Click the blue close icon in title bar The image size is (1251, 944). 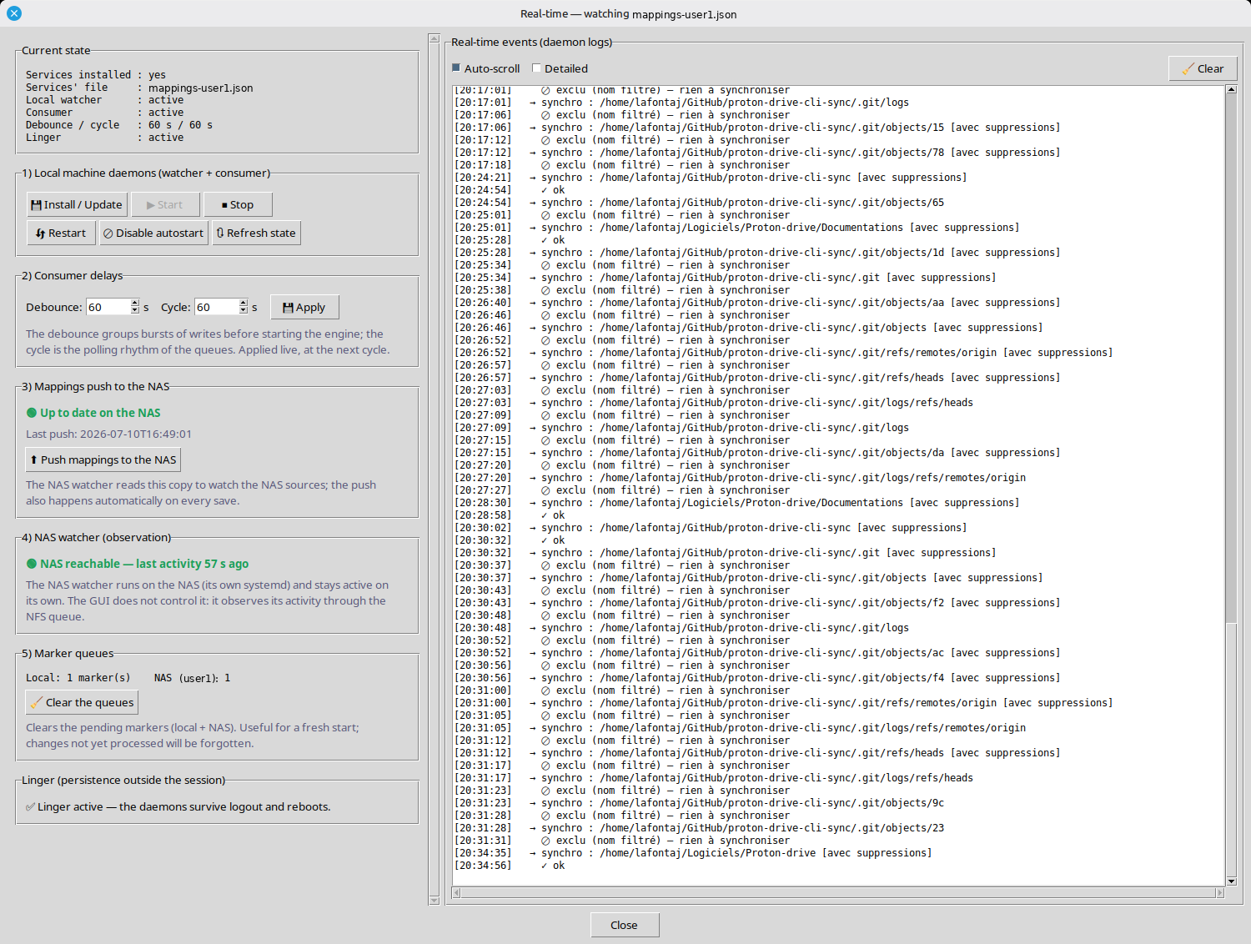pyautogui.click(x=14, y=13)
